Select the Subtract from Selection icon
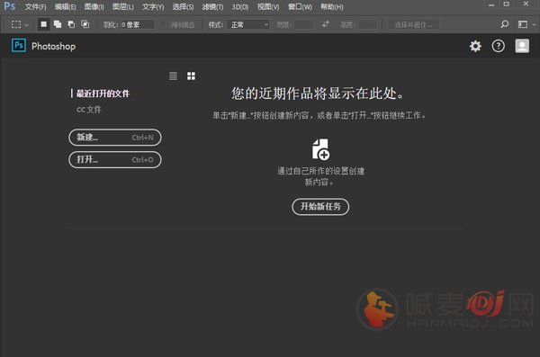This screenshot has height=357, width=540. click(x=71, y=24)
